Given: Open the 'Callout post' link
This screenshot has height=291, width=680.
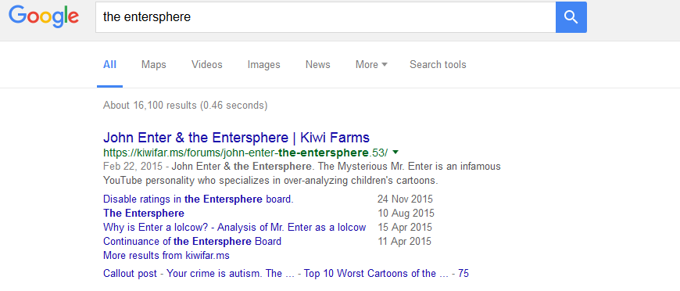Looking at the screenshot, I should [192, 274].
